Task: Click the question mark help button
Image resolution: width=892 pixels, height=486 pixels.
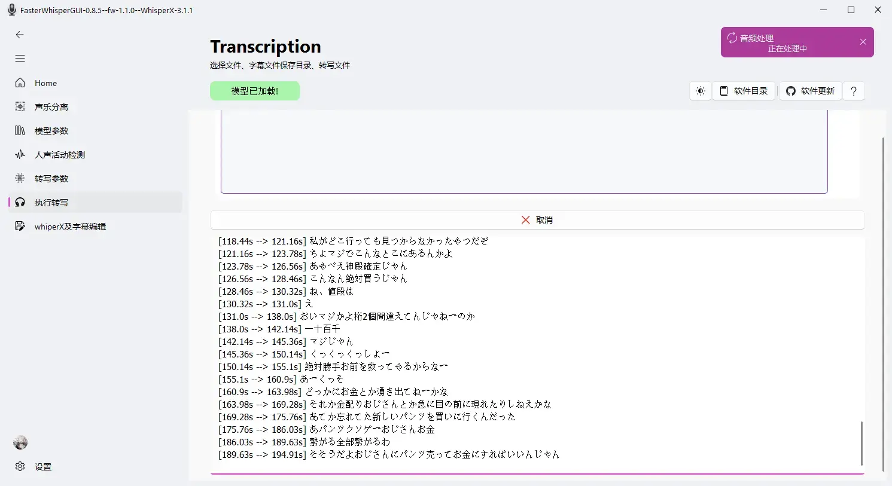Action: [854, 91]
